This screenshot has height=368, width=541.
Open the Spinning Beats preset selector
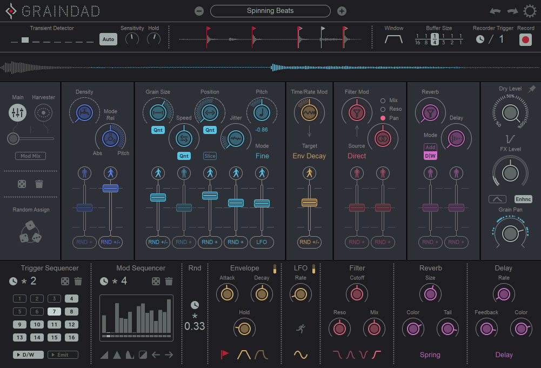click(270, 11)
